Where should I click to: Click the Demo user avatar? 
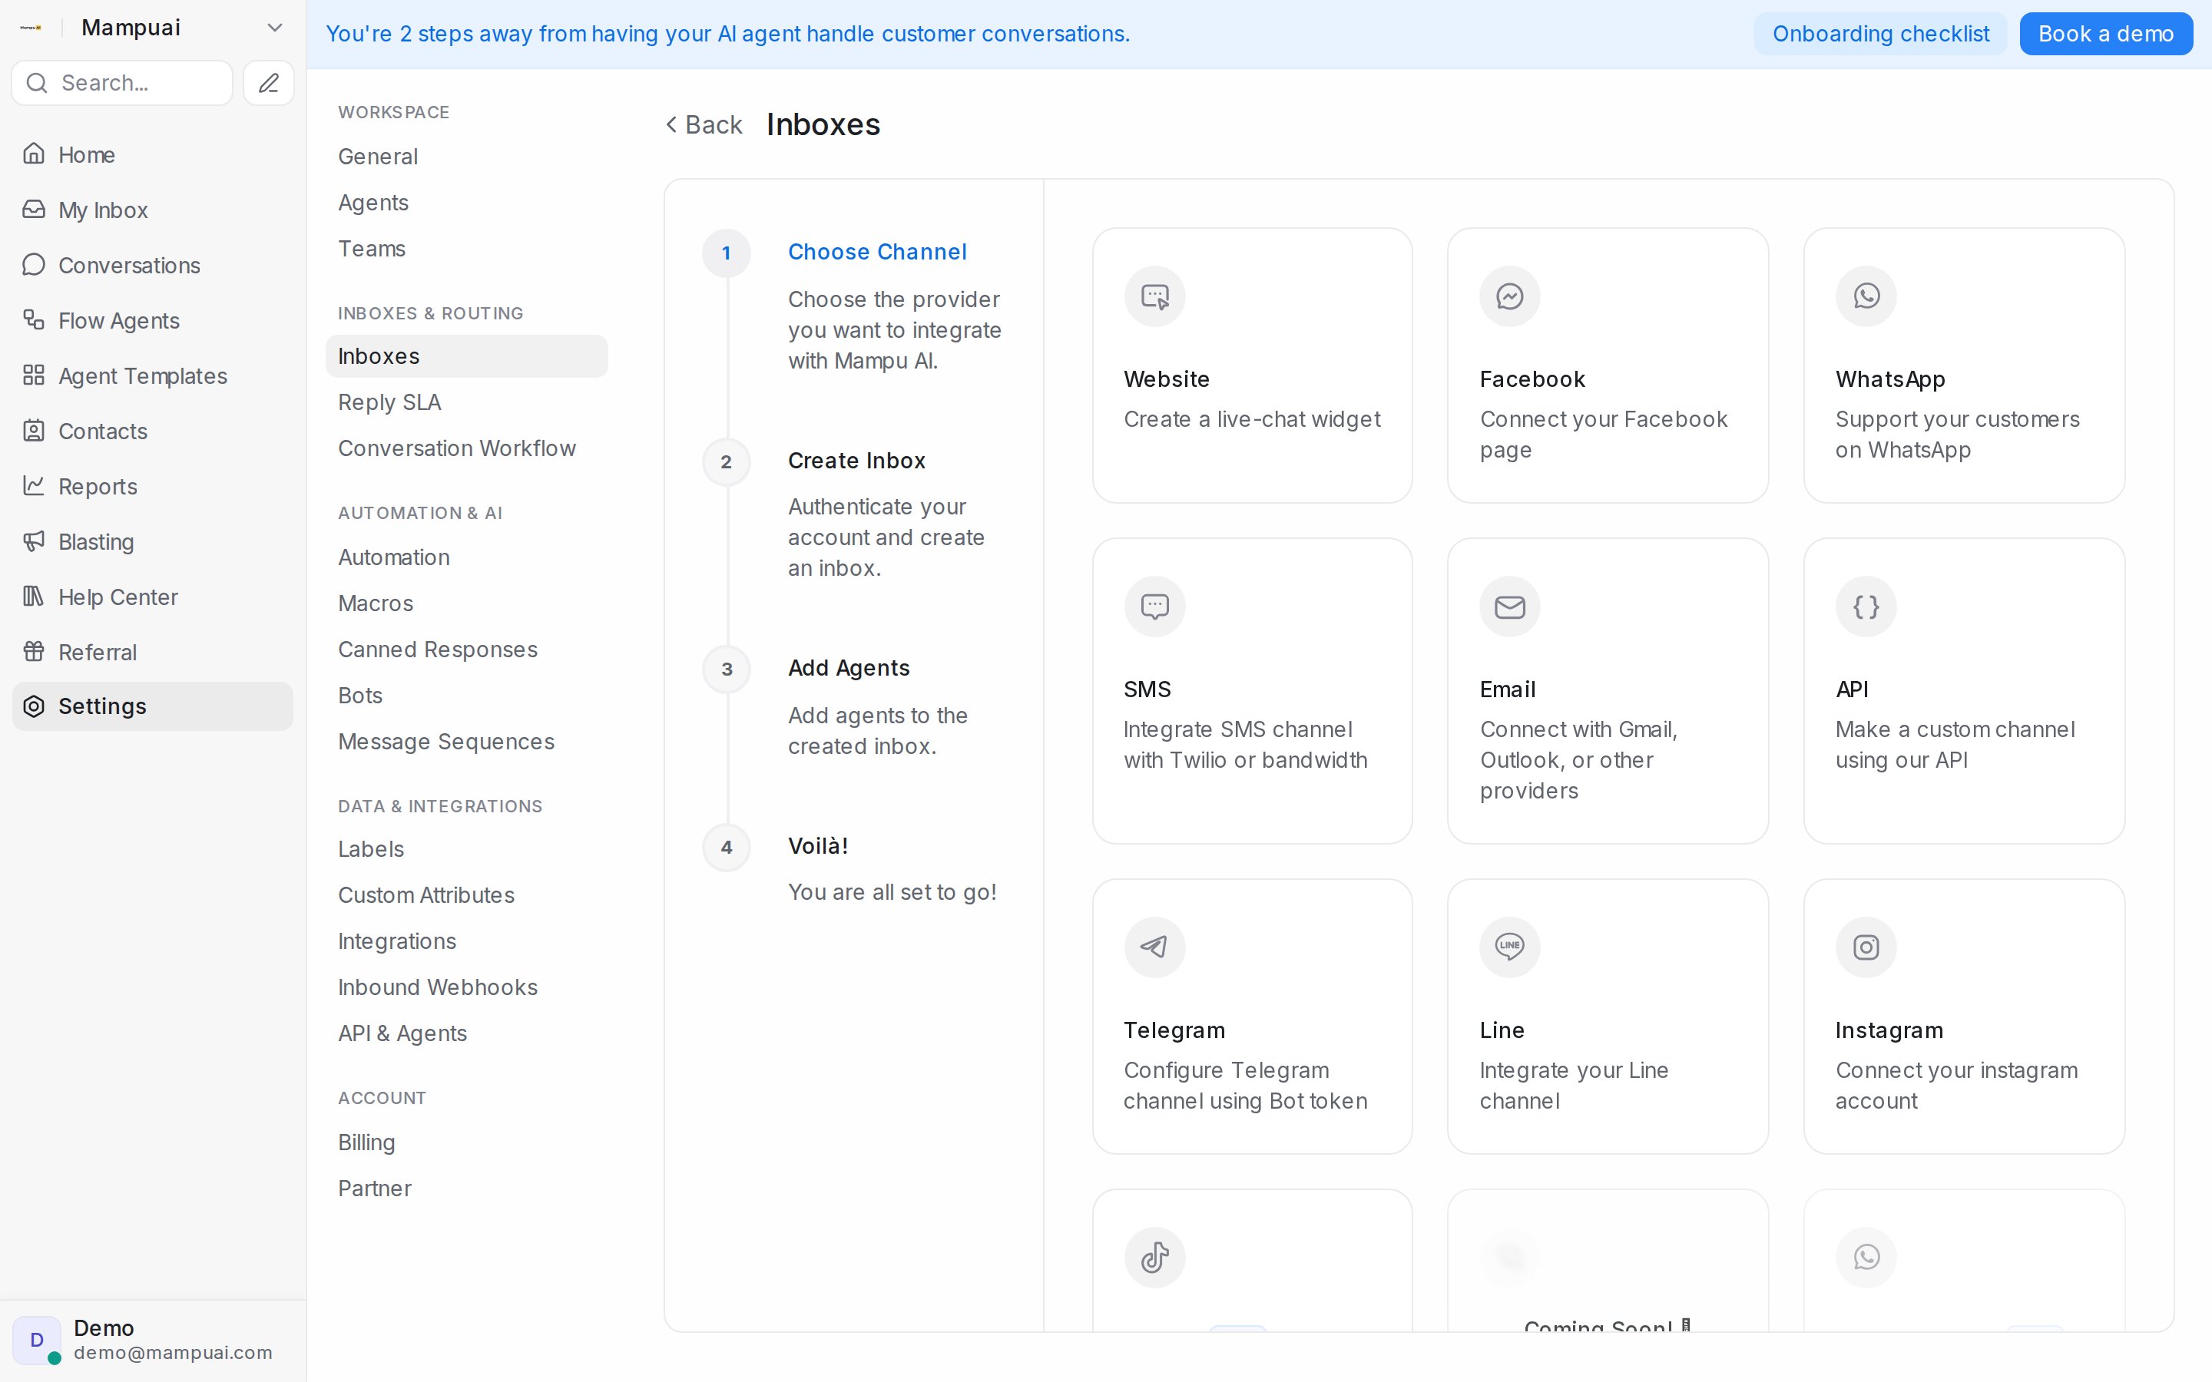pyautogui.click(x=37, y=1340)
